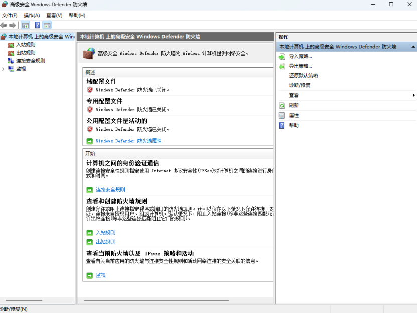This screenshot has width=417, height=313.
Task: Select 连接安全规则 in the left tree
Action: pyautogui.click(x=31, y=61)
